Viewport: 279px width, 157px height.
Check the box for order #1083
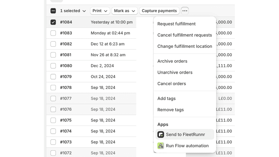coord(53,33)
